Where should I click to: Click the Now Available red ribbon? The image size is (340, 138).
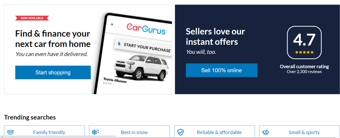(x=32, y=18)
